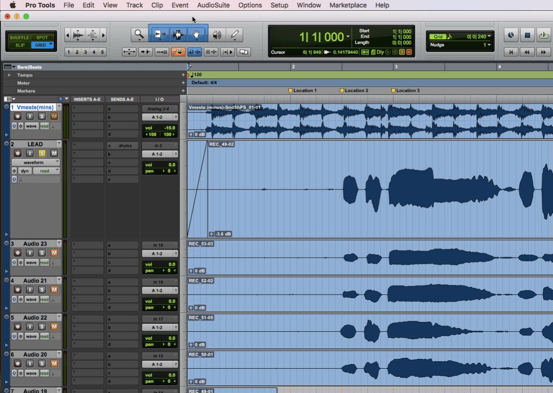
Task: Stop playback with the Stop button
Action: 527,35
